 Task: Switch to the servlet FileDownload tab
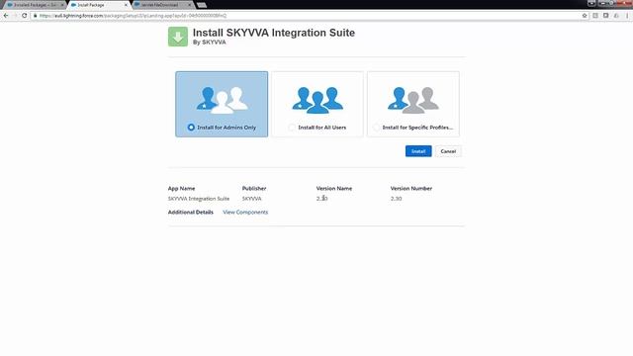pyautogui.click(x=163, y=5)
